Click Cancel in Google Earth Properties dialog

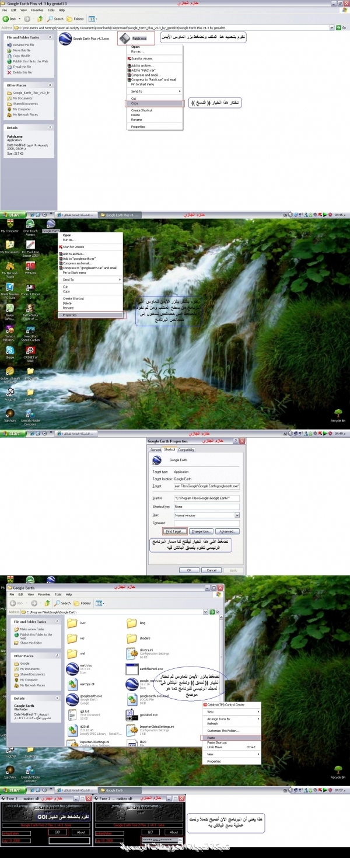(x=212, y=570)
